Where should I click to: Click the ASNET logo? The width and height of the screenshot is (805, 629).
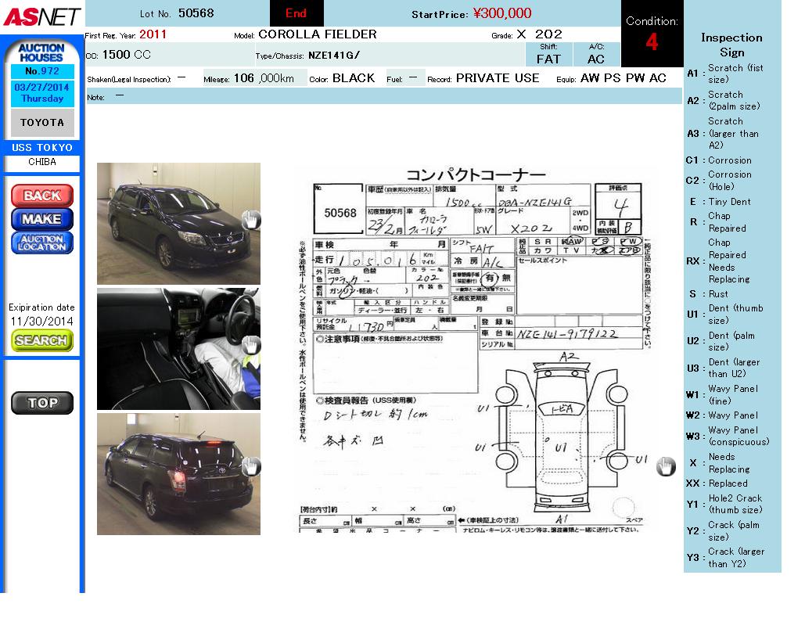point(41,16)
